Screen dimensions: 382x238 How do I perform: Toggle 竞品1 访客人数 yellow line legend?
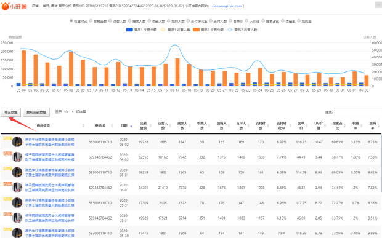163,30
